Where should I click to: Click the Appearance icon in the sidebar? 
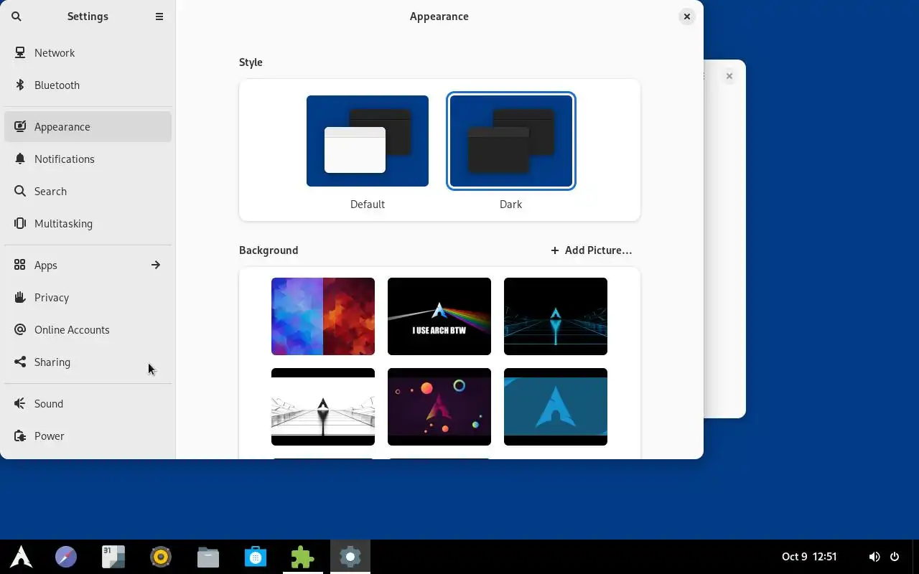(x=20, y=126)
